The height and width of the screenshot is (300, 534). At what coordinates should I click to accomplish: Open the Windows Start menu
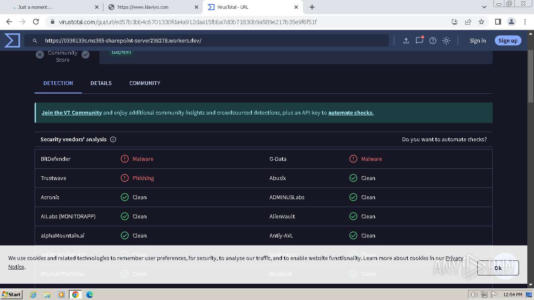[x=12, y=294]
